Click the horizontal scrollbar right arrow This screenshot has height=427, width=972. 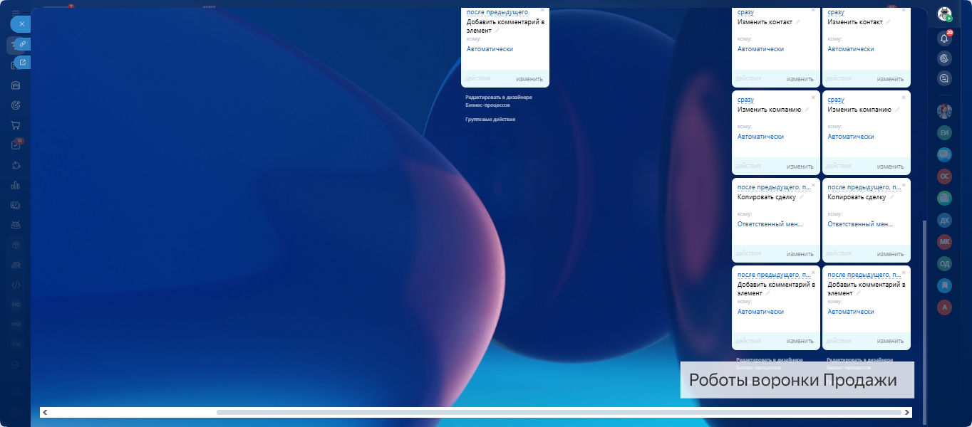(907, 412)
